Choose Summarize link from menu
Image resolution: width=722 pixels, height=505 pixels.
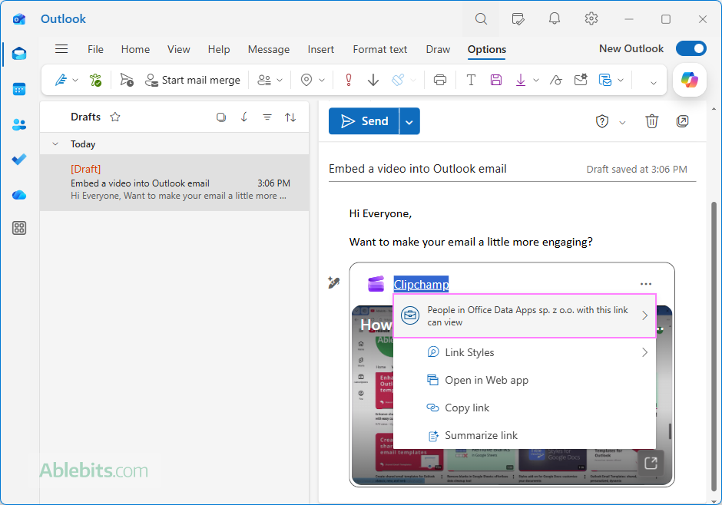pos(525,435)
